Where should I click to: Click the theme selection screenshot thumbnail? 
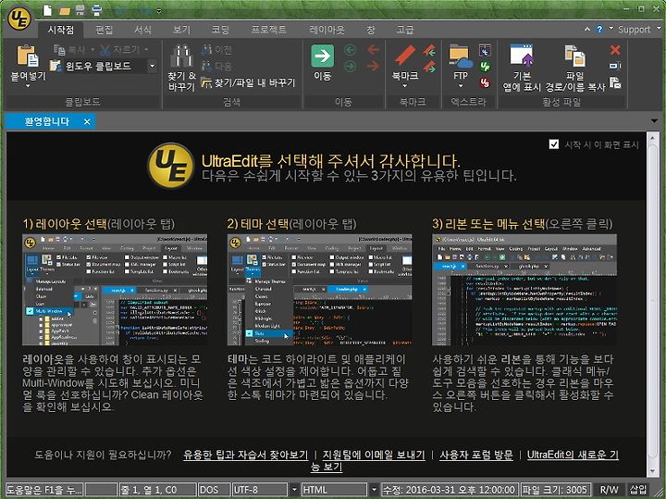coord(319,290)
